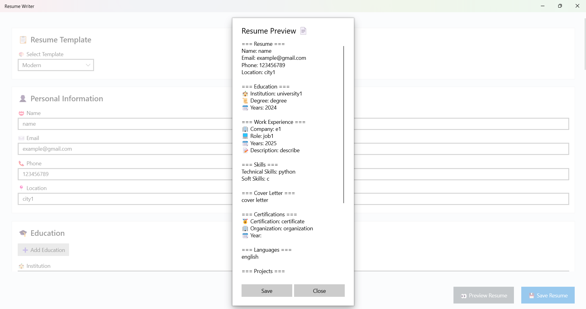
Task: Click the icon beside the Name label
Action: point(21,113)
